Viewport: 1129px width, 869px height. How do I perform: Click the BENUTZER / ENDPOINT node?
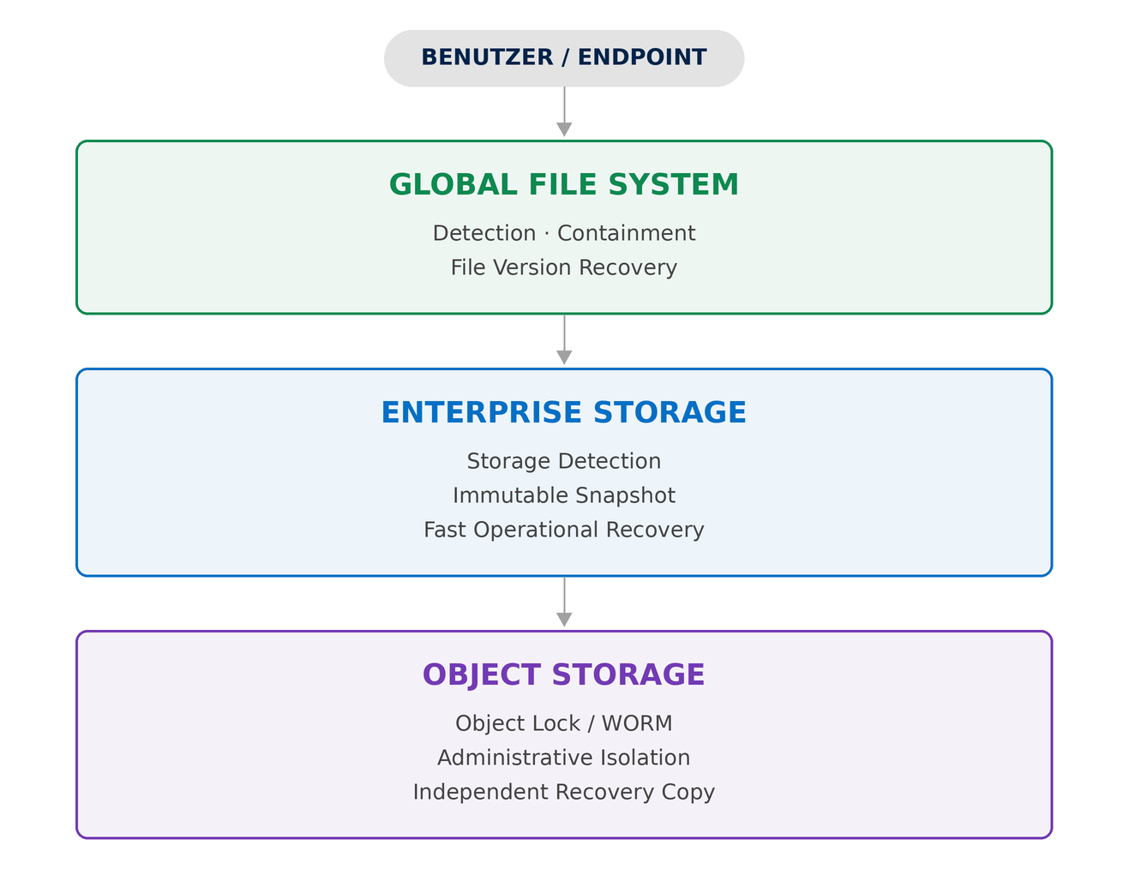coord(564,58)
